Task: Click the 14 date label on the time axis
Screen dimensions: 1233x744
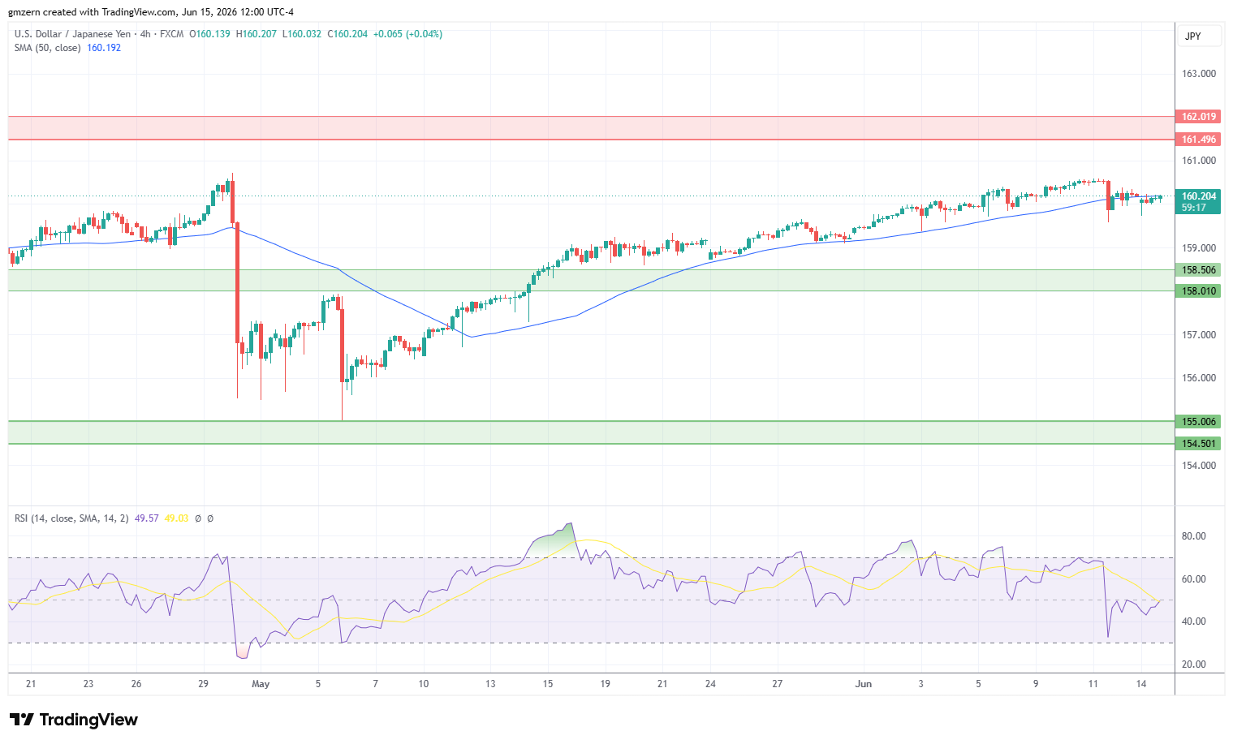Action: [x=1141, y=684]
